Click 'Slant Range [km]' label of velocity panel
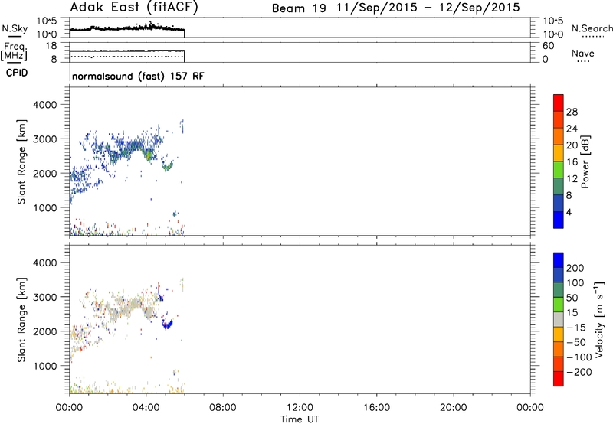This screenshot has height=424, width=613. click(21, 319)
